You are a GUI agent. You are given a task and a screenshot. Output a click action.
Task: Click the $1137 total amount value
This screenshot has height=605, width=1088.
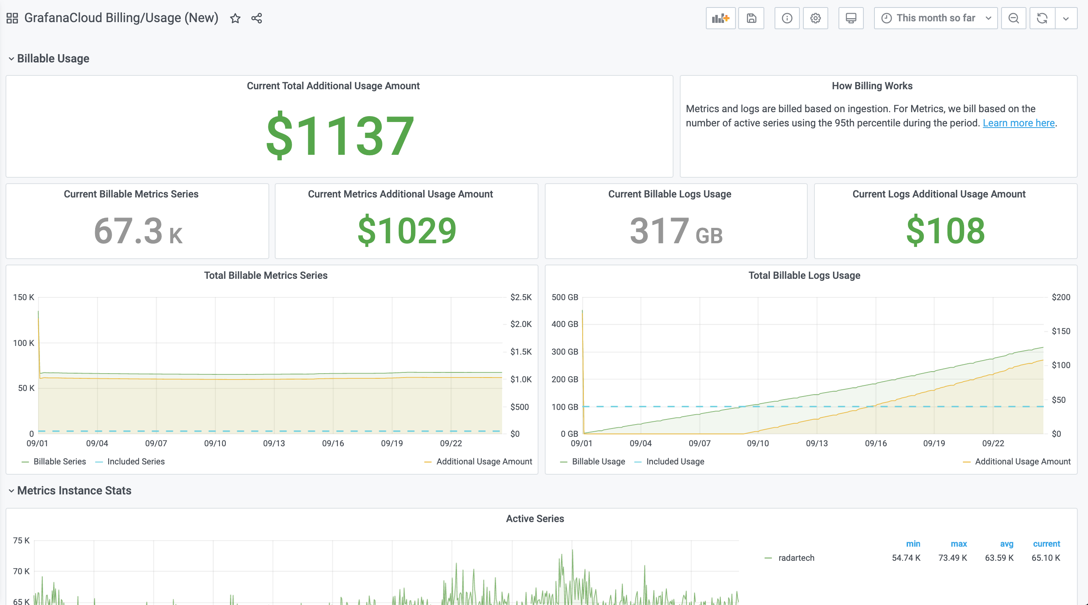340,136
